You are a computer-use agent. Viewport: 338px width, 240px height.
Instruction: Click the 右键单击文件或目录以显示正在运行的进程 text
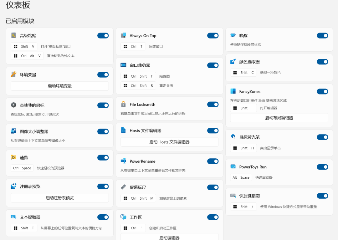coord(153,114)
